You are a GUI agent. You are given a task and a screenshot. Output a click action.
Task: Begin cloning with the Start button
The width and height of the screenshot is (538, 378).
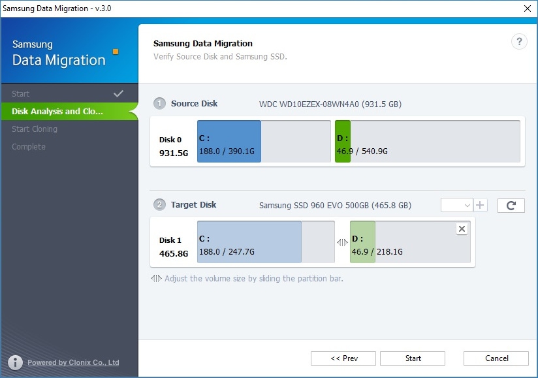(x=413, y=358)
